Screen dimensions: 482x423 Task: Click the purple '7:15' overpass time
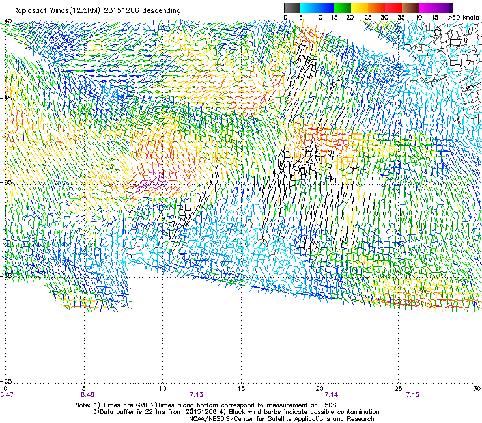[x=412, y=395]
